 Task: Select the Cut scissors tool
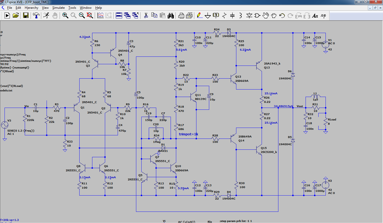click(x=146, y=15)
